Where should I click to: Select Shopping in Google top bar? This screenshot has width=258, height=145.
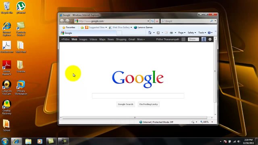(121, 39)
